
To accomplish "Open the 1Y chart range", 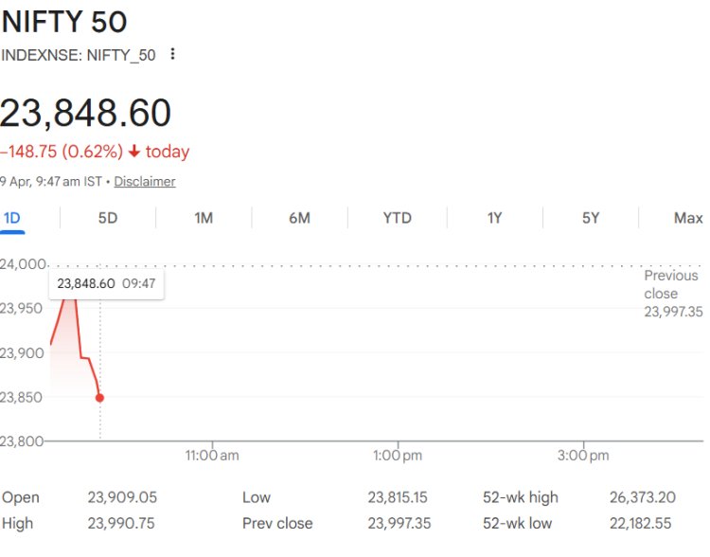I will (494, 218).
